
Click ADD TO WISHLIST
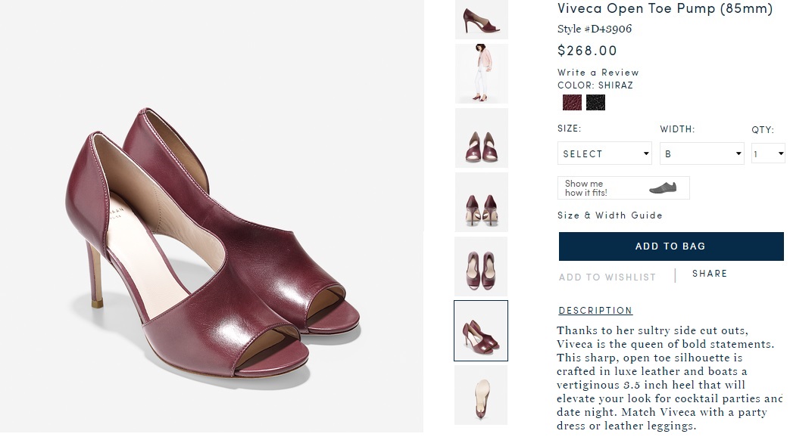click(607, 277)
